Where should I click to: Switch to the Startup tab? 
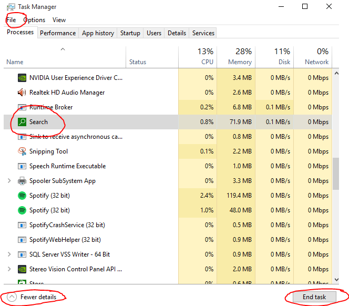click(130, 33)
